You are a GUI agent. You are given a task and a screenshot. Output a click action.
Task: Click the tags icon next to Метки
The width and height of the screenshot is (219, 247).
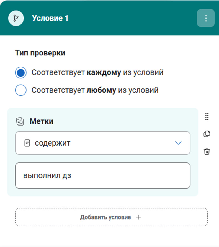(x=20, y=121)
